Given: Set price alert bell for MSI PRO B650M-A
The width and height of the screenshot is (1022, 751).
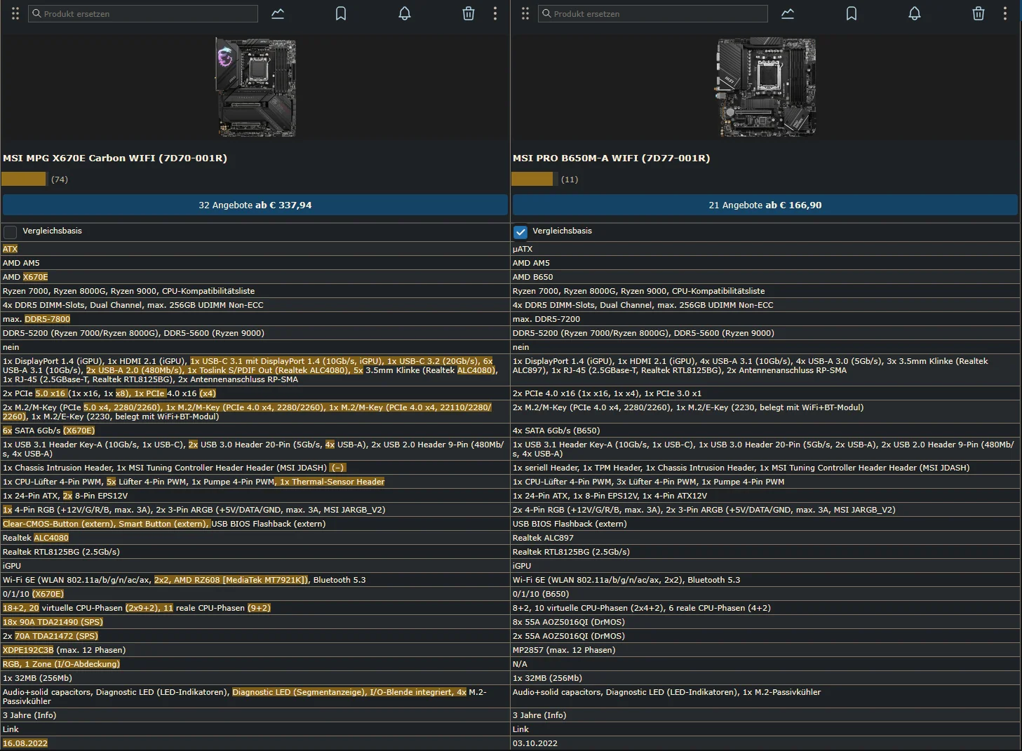Looking at the screenshot, I should tap(915, 13).
